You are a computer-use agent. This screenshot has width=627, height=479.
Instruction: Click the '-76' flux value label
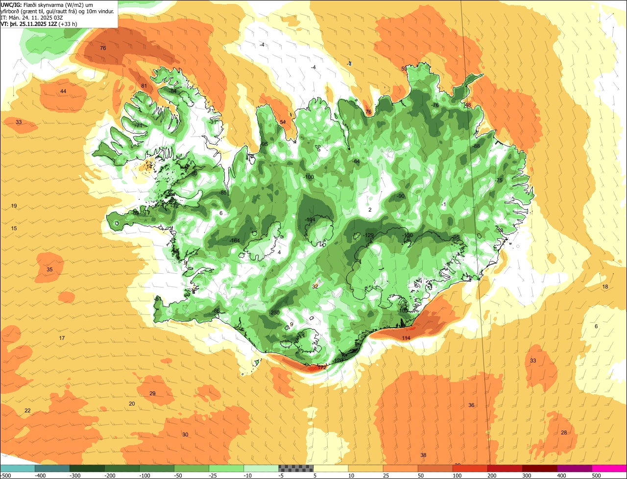click(434, 105)
